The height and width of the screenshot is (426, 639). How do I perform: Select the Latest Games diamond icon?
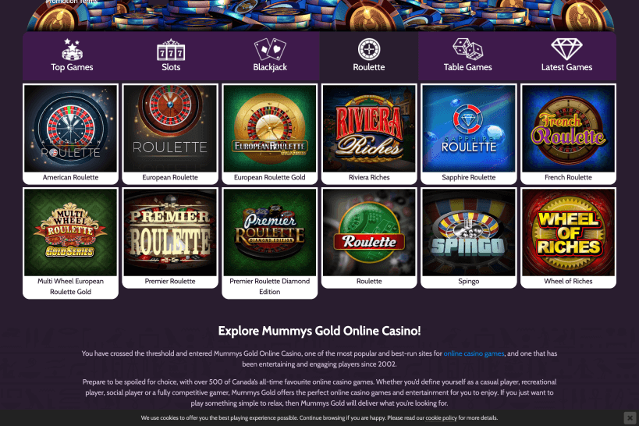pyautogui.click(x=566, y=49)
